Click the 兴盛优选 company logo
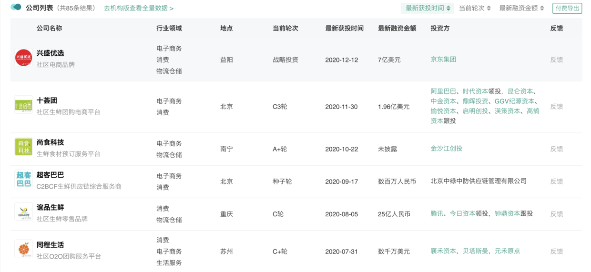The image size is (591, 272). pos(23,58)
